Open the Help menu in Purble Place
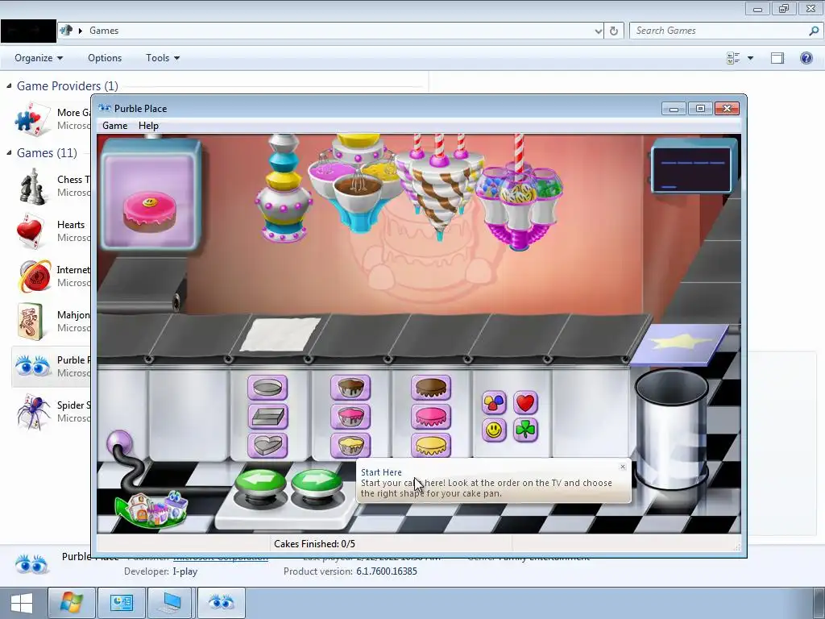 tap(148, 126)
